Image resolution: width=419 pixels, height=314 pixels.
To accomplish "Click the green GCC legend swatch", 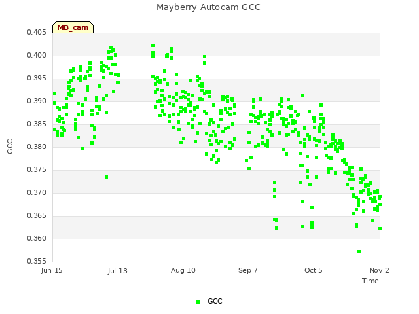I will click(198, 302).
